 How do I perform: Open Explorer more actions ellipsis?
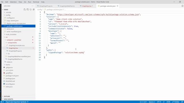[x=32, y=6]
